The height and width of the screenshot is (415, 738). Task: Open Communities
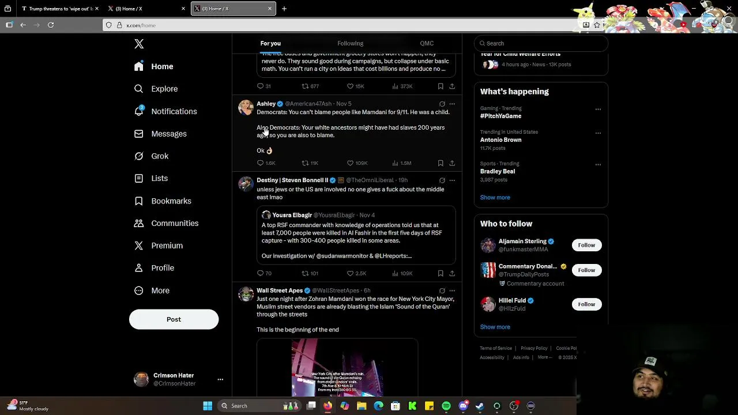point(166,223)
